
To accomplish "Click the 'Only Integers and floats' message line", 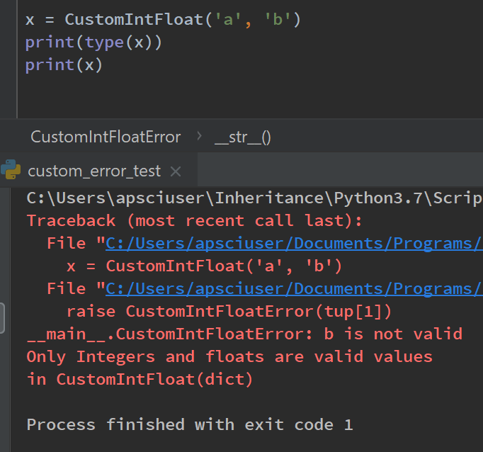I will [229, 356].
